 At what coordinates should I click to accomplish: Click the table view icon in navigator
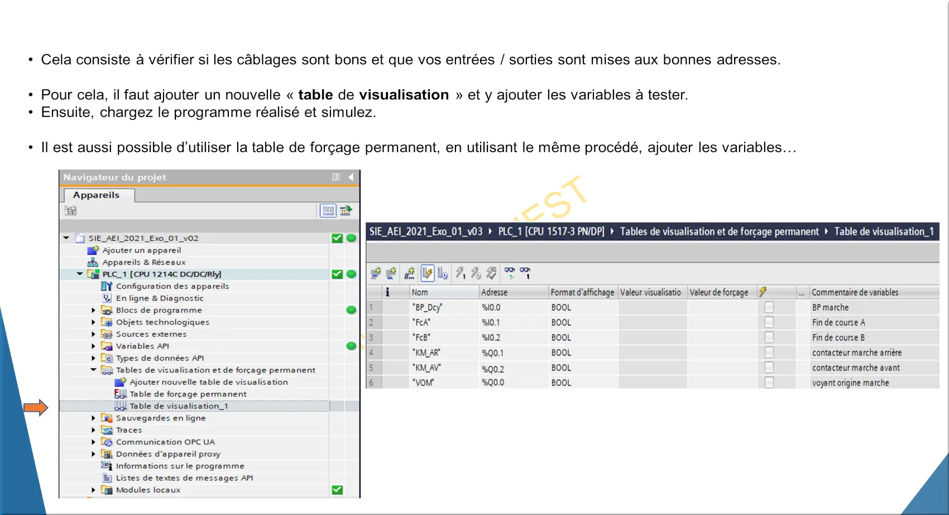(328, 211)
